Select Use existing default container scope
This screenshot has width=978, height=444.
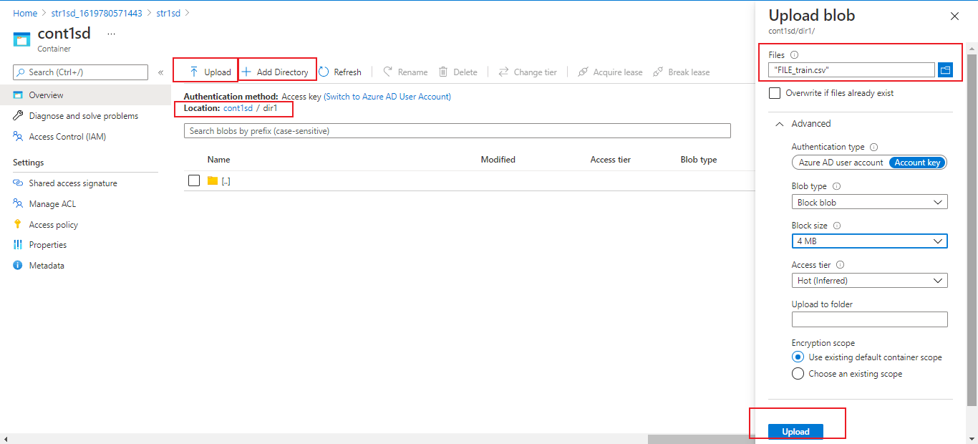798,357
